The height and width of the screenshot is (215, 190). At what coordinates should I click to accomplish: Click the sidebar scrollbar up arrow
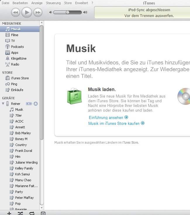click(42, 23)
